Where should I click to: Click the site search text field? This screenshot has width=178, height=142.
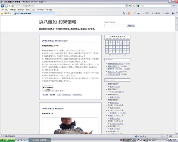point(115,25)
